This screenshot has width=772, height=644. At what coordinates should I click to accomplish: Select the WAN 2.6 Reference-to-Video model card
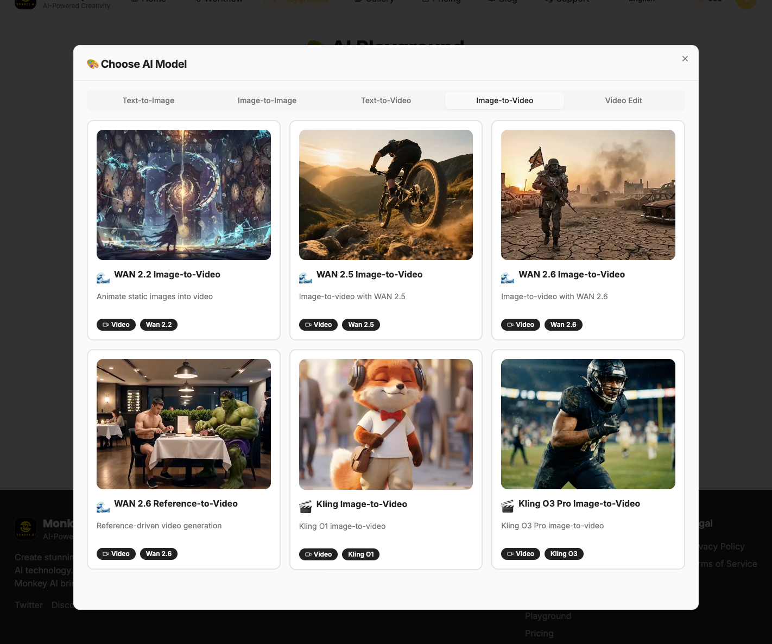[183, 459]
